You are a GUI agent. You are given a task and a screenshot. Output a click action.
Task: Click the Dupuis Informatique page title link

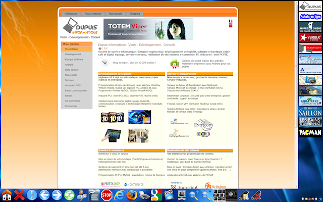coord(137,45)
